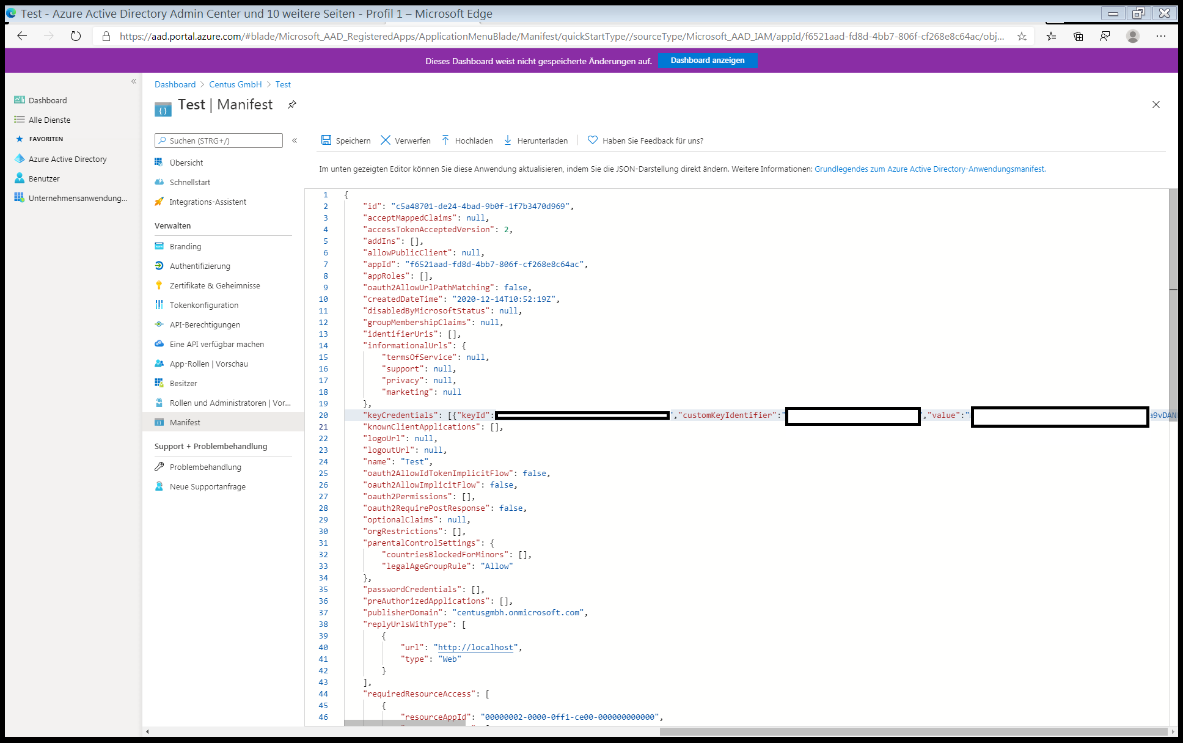Reload the page with refresh icon

[75, 36]
